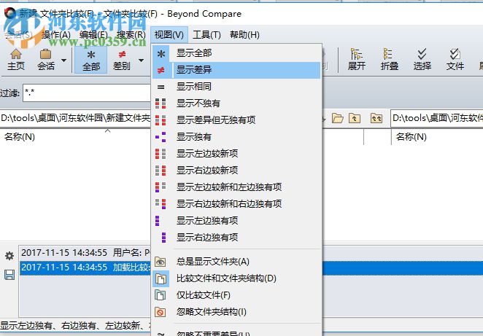Click the 选择 select toolbar icon
The width and height of the screenshot is (483, 336).
[422, 60]
